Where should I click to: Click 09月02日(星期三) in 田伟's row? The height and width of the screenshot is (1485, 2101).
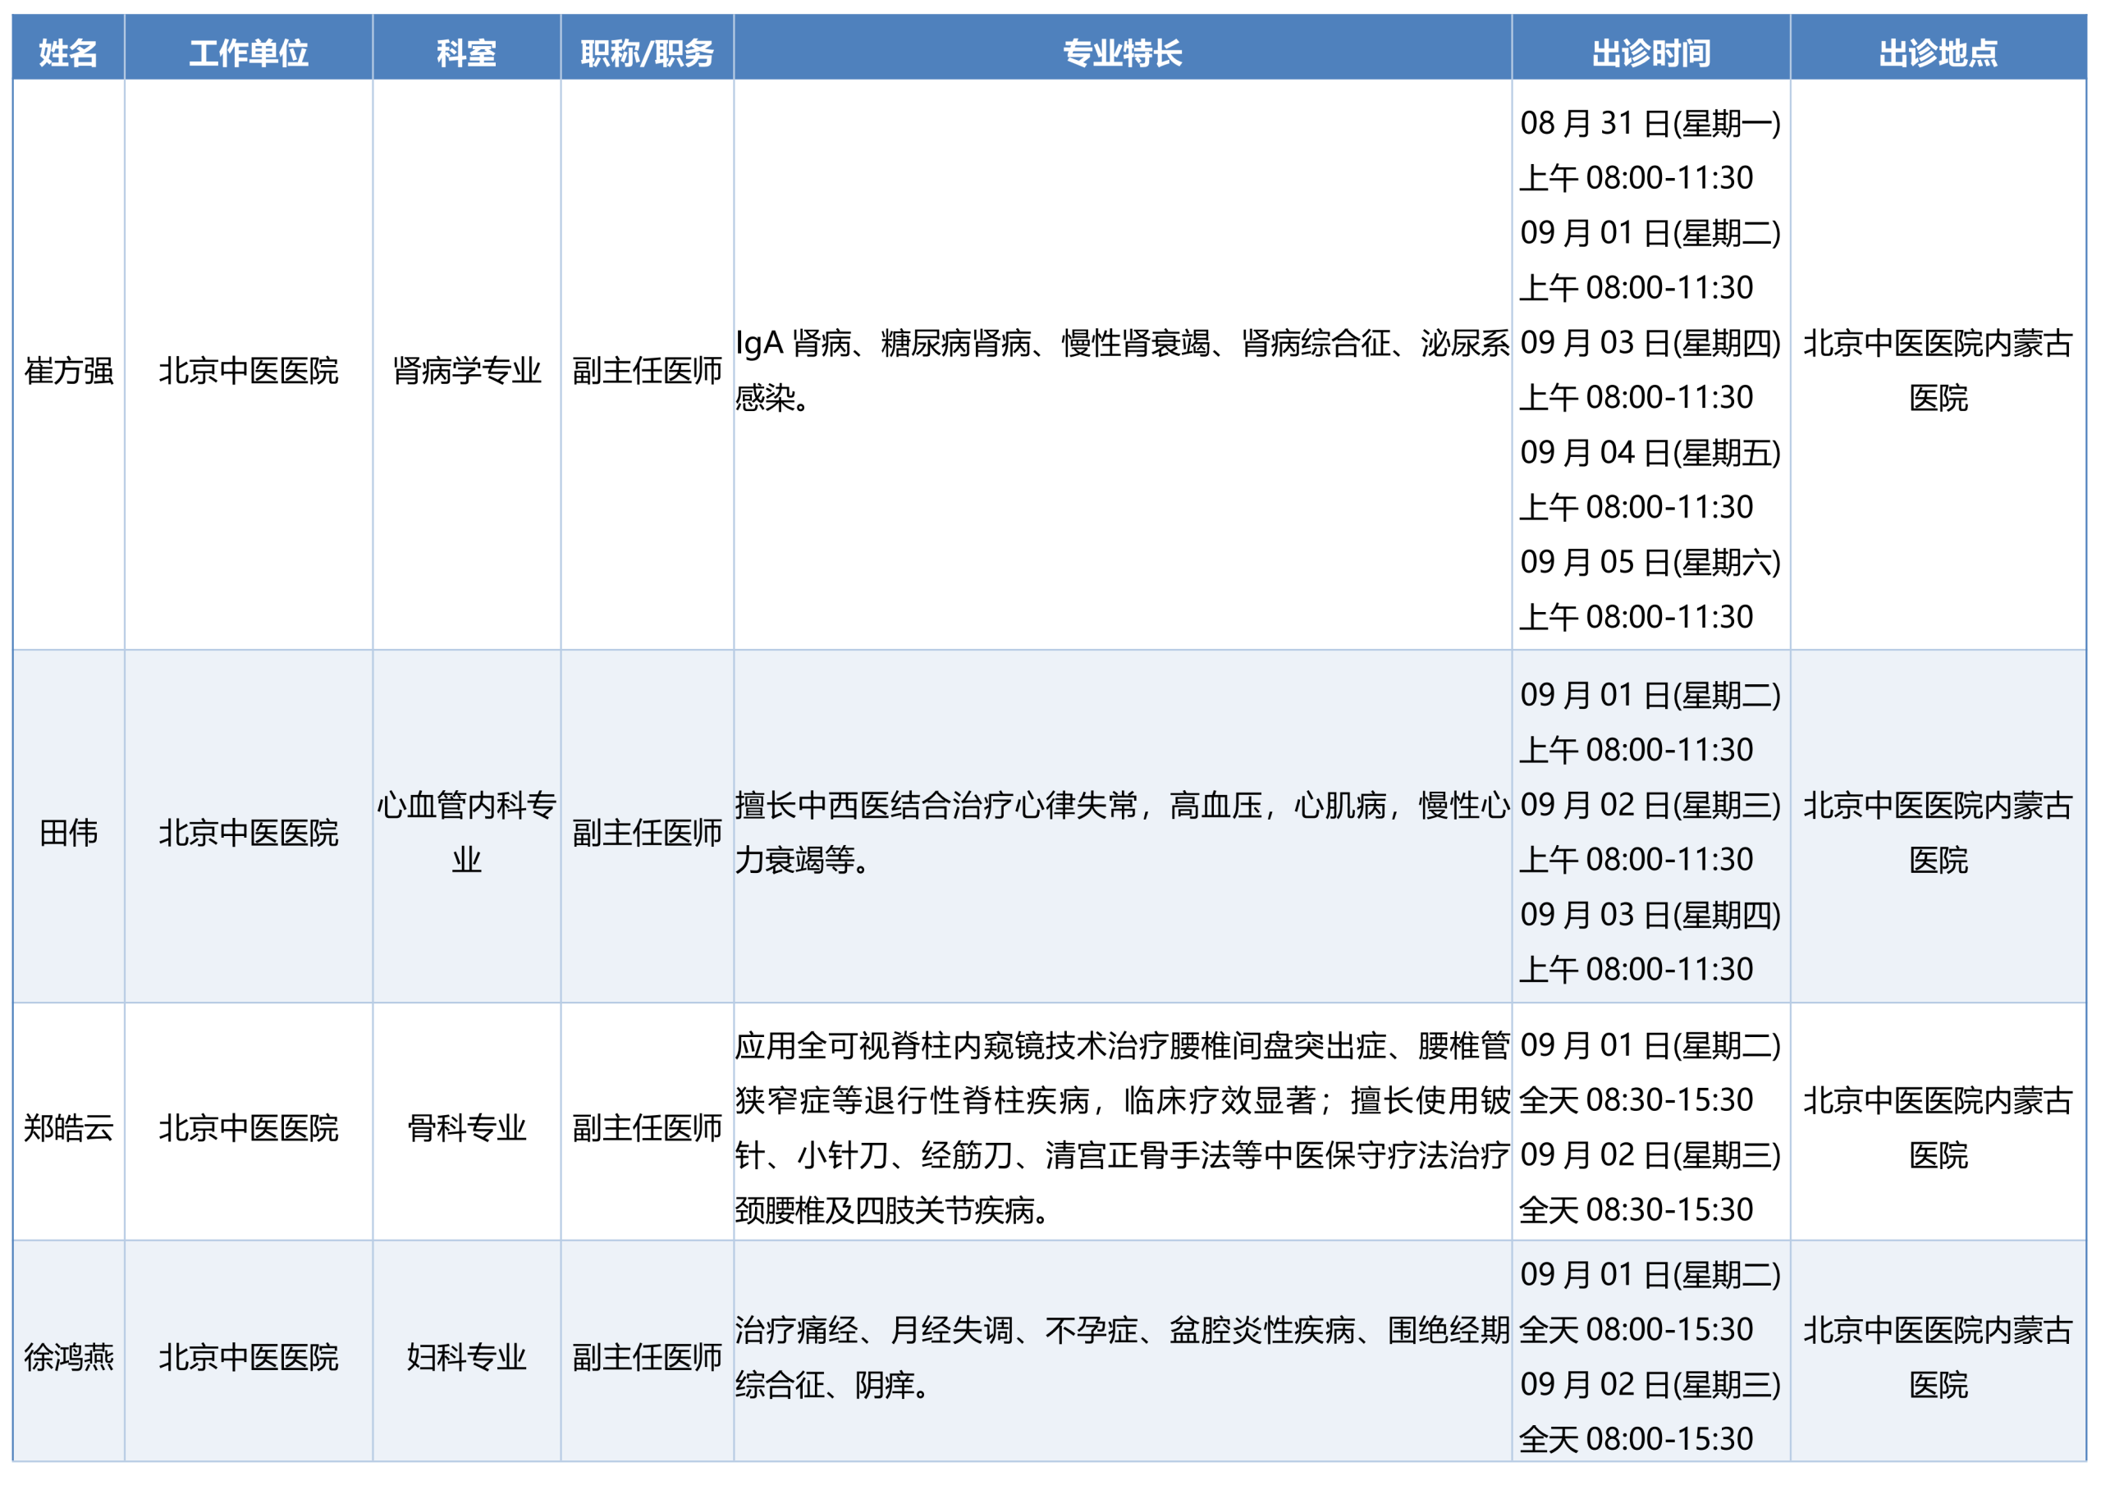tap(1650, 805)
